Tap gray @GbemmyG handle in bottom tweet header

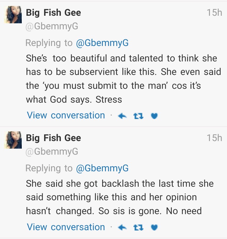pos(52,152)
